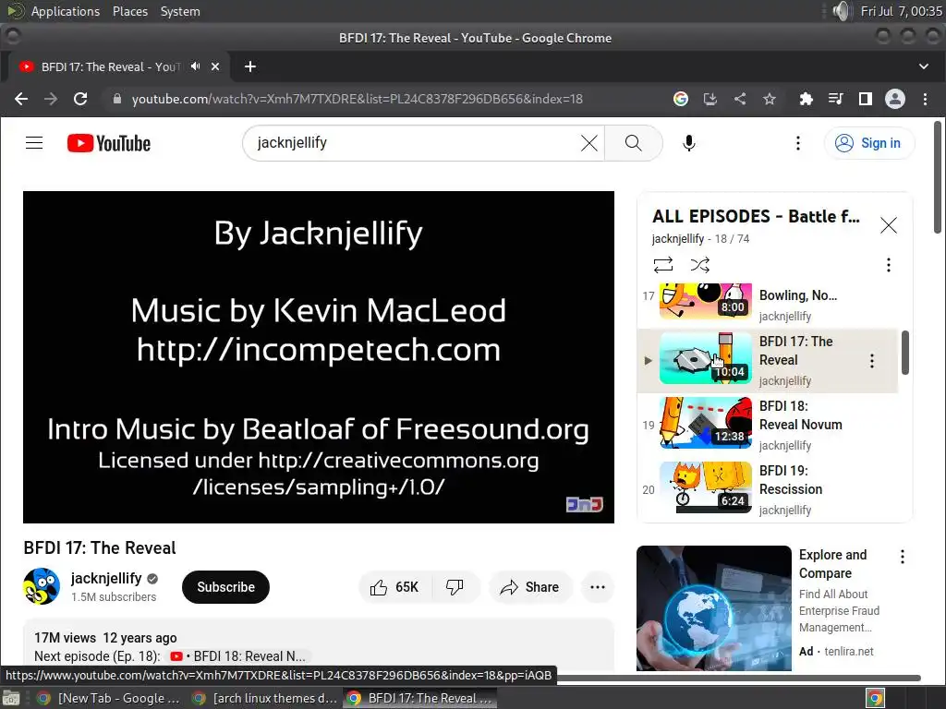Click system volume speaker icon
This screenshot has width=946, height=709.
[841, 11]
